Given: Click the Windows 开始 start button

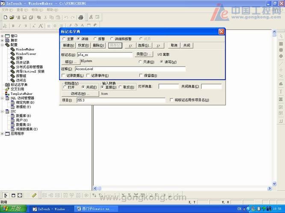Looking at the screenshot, I should coord(13,209).
